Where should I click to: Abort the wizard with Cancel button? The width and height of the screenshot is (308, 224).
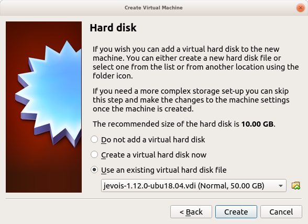pyautogui.click(x=281, y=212)
